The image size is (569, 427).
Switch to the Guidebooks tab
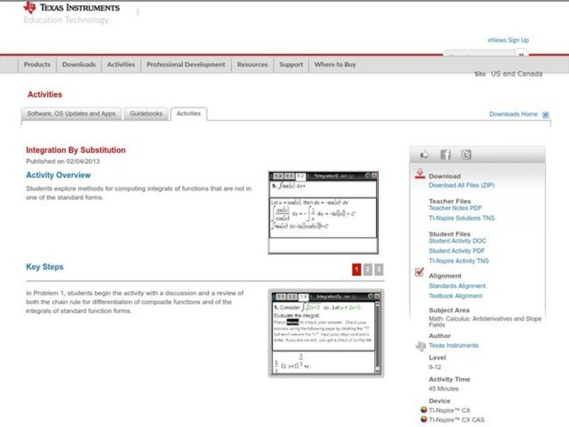[x=147, y=114]
